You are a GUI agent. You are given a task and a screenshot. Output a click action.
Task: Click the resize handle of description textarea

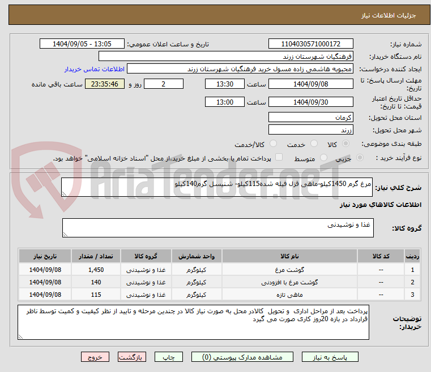[65, 194]
